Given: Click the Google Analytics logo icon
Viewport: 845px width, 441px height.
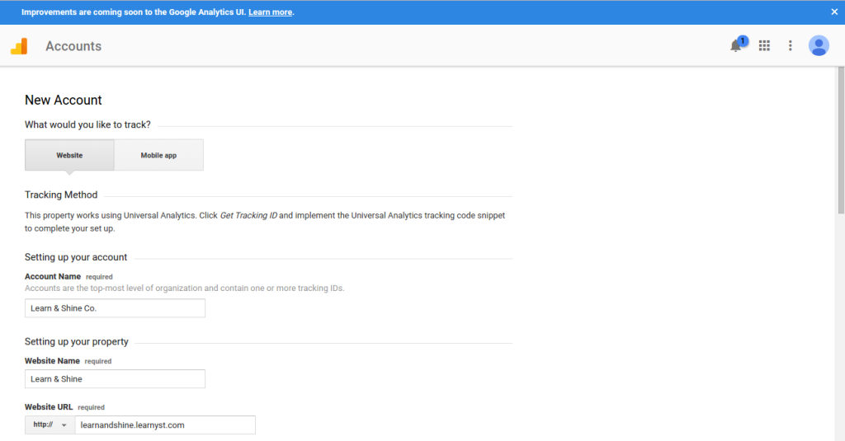Looking at the screenshot, I should [19, 46].
